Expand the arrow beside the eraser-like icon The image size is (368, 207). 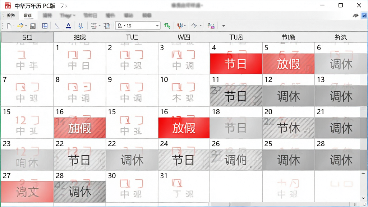coord(201,26)
